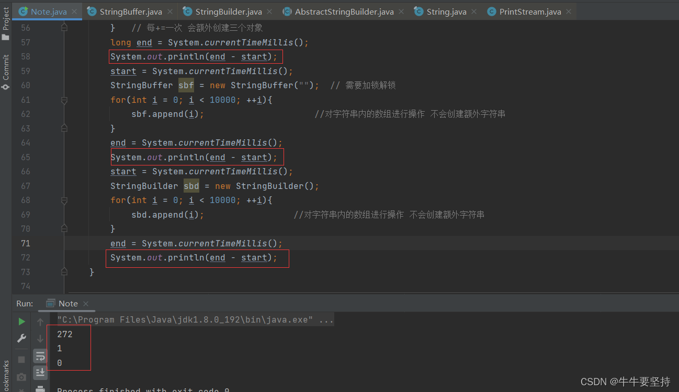Collapse for-loop fold at line 61
679x392 pixels.
click(64, 100)
